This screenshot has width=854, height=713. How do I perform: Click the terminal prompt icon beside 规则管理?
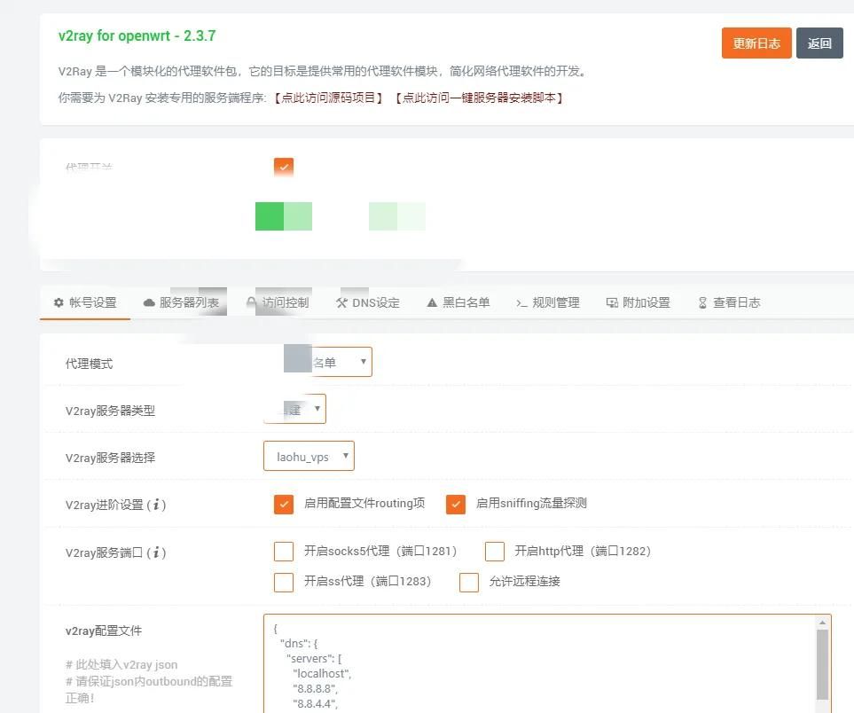[521, 303]
